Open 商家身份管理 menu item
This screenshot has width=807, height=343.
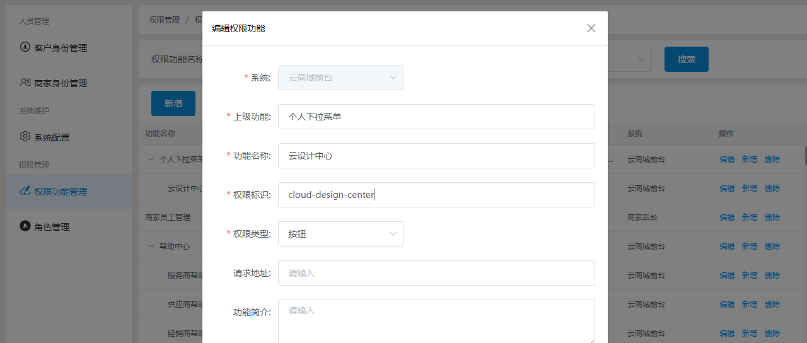coord(69,83)
